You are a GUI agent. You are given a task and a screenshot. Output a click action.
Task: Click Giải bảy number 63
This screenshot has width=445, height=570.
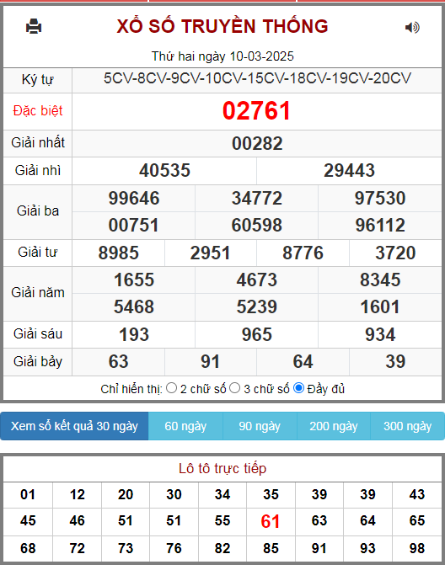[x=118, y=362]
